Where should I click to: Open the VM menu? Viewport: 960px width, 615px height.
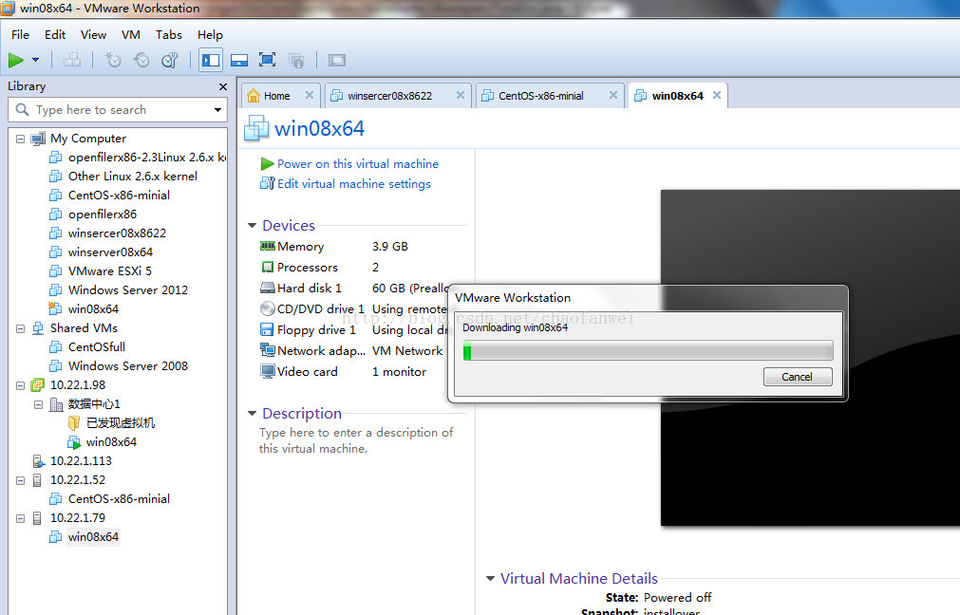pos(131,35)
